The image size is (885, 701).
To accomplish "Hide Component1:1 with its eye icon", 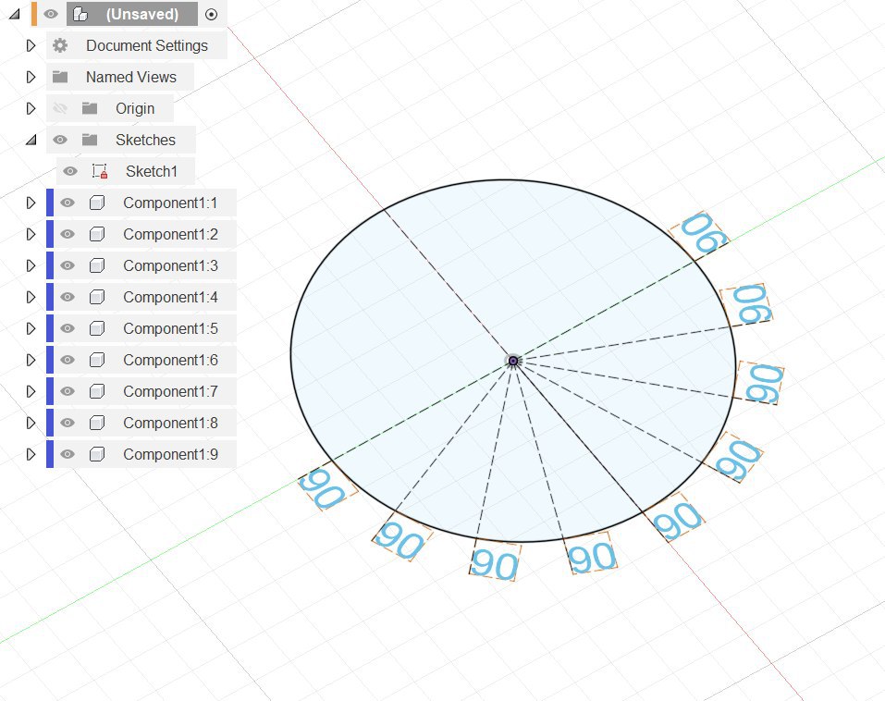I will (x=68, y=203).
